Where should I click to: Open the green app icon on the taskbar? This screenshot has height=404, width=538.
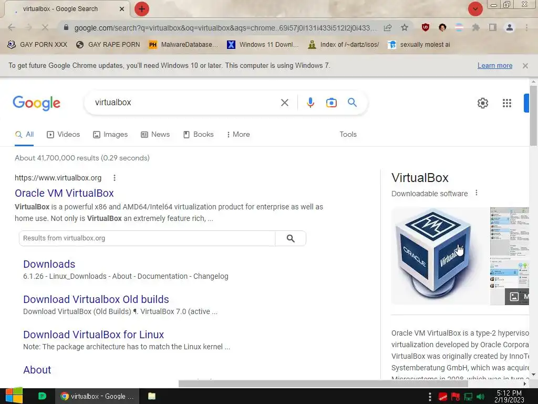click(42, 396)
